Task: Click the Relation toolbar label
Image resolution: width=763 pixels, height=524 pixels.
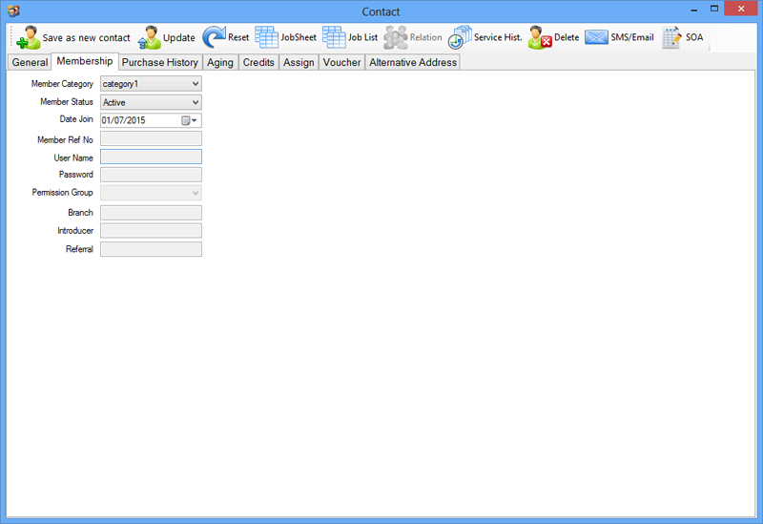Action: (425, 37)
